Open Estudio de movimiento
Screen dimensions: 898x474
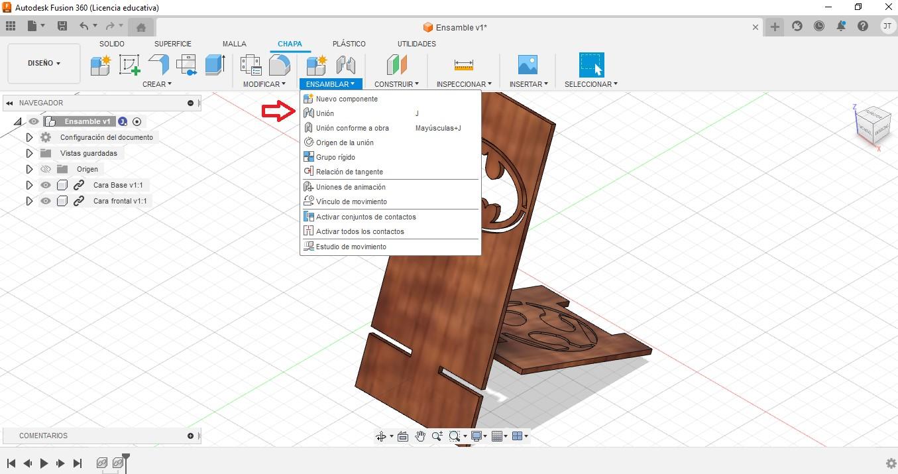pos(351,246)
